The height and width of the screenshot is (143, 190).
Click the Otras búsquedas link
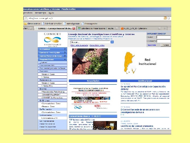(97, 45)
